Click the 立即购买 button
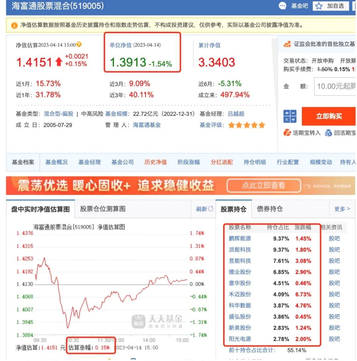This screenshot has height=361, width=357. (329, 116)
